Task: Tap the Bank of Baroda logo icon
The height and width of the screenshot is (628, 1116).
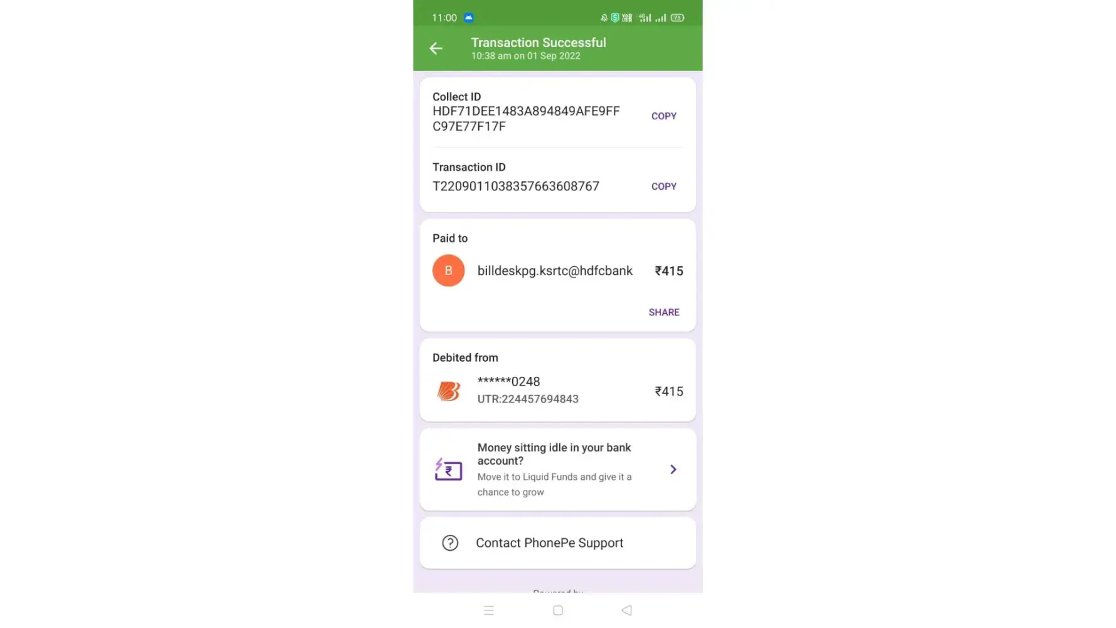Action: click(448, 391)
